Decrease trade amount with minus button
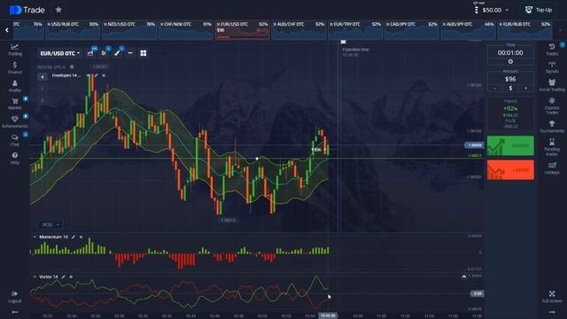Image resolution: width=567 pixels, height=319 pixels. [x=494, y=89]
